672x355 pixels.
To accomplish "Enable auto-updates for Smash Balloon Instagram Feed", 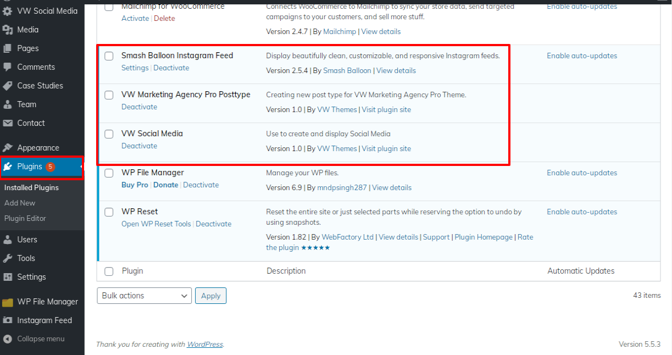I will click(x=581, y=56).
